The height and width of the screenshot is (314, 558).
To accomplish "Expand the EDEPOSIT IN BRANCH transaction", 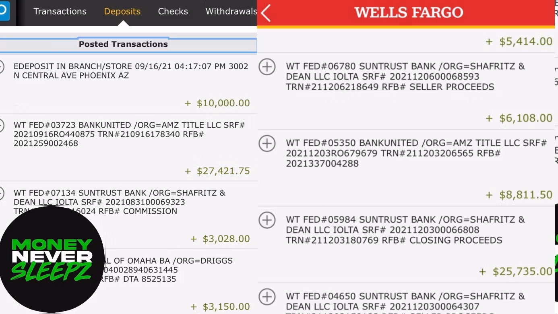I will click(2, 67).
